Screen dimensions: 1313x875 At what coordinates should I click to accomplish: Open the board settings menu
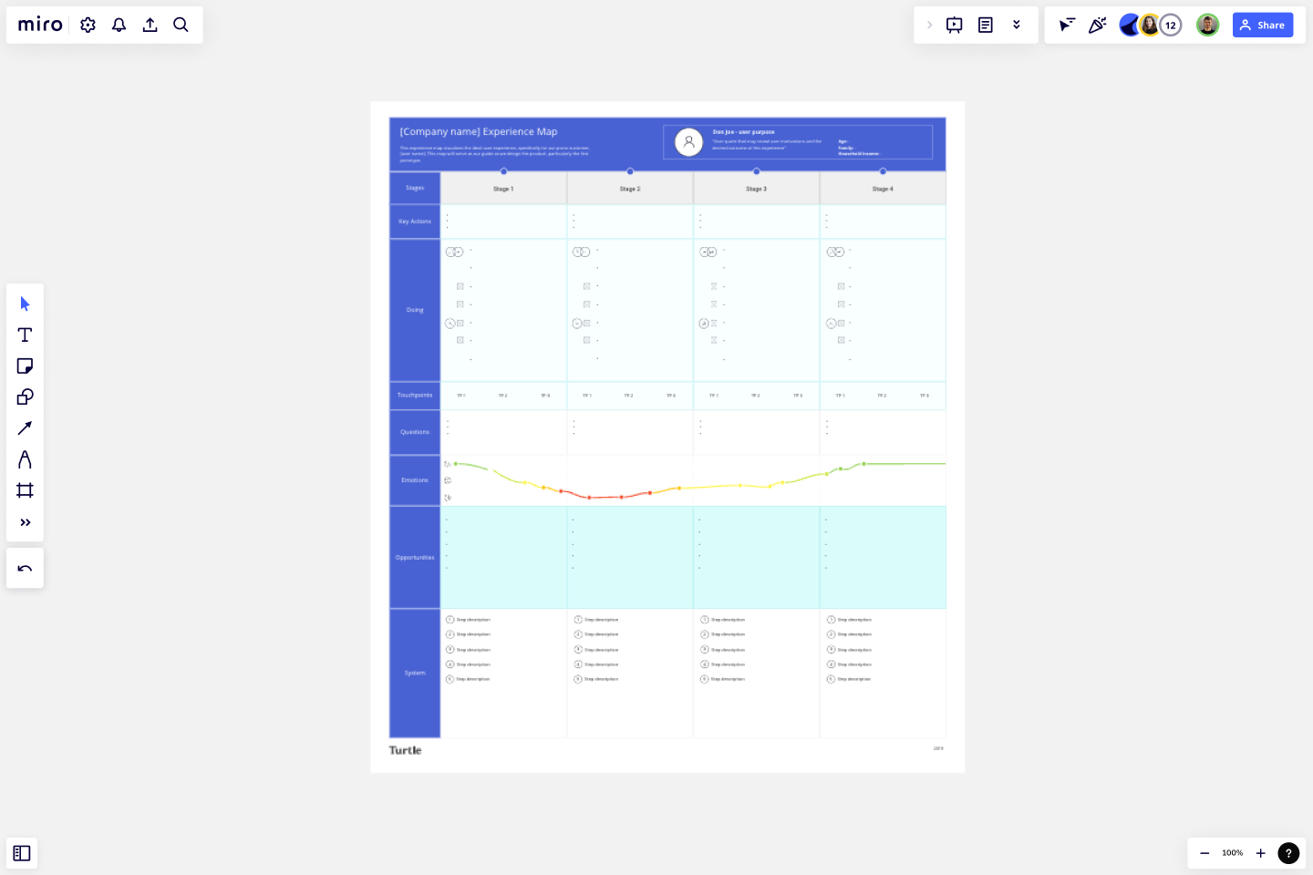coord(88,25)
